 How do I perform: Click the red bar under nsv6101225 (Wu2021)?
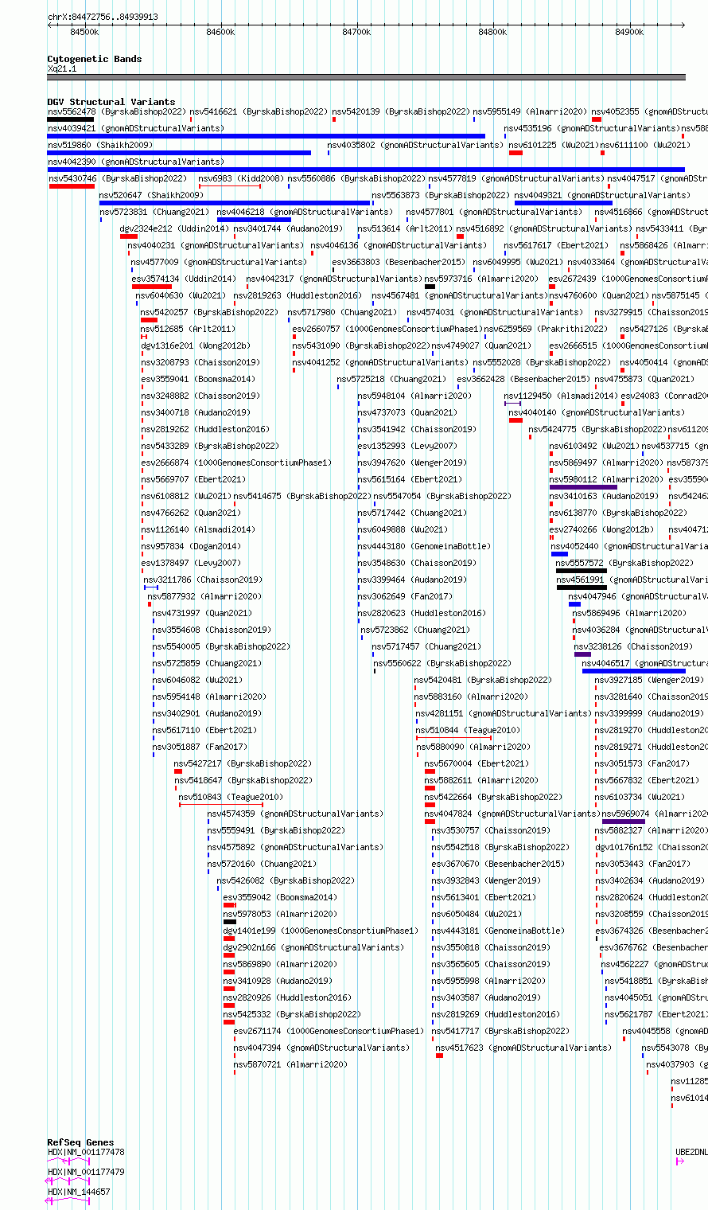[515, 153]
